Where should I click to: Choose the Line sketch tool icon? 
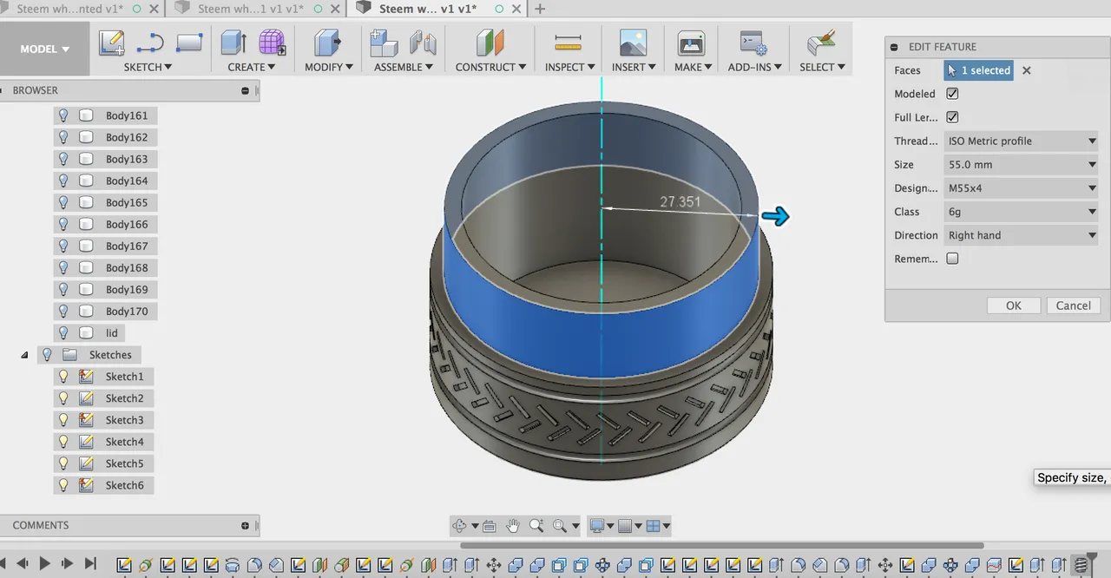point(150,43)
